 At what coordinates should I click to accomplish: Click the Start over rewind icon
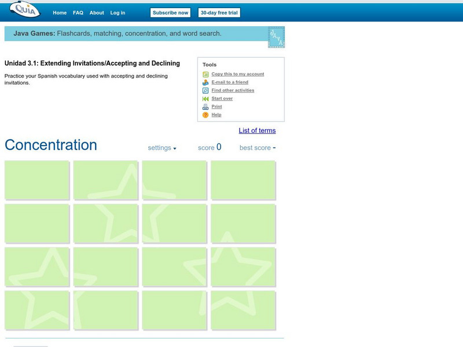click(205, 98)
